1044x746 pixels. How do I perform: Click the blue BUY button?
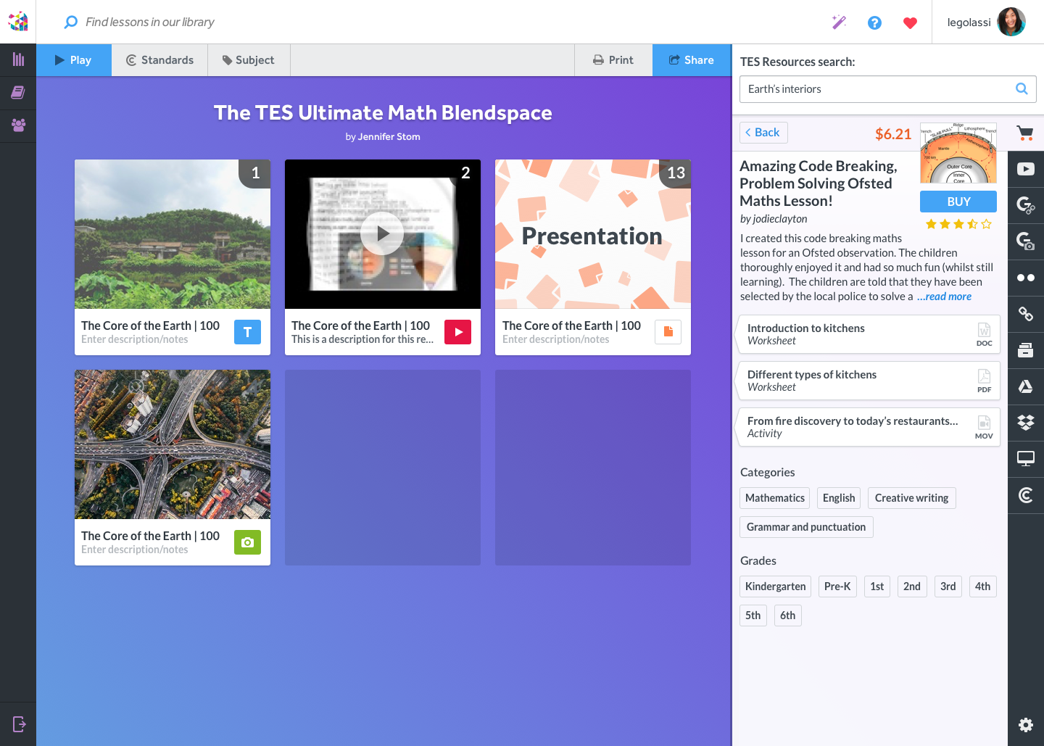tap(958, 202)
